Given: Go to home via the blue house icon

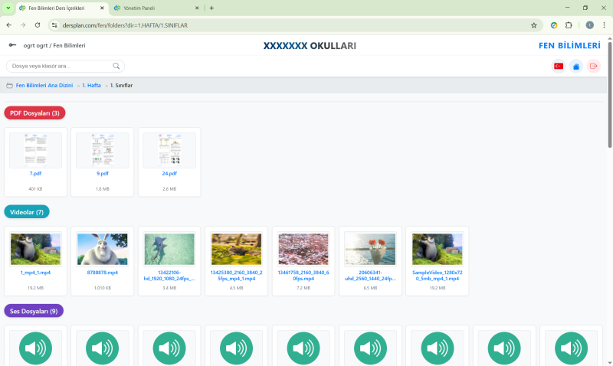Looking at the screenshot, I should click(x=575, y=66).
